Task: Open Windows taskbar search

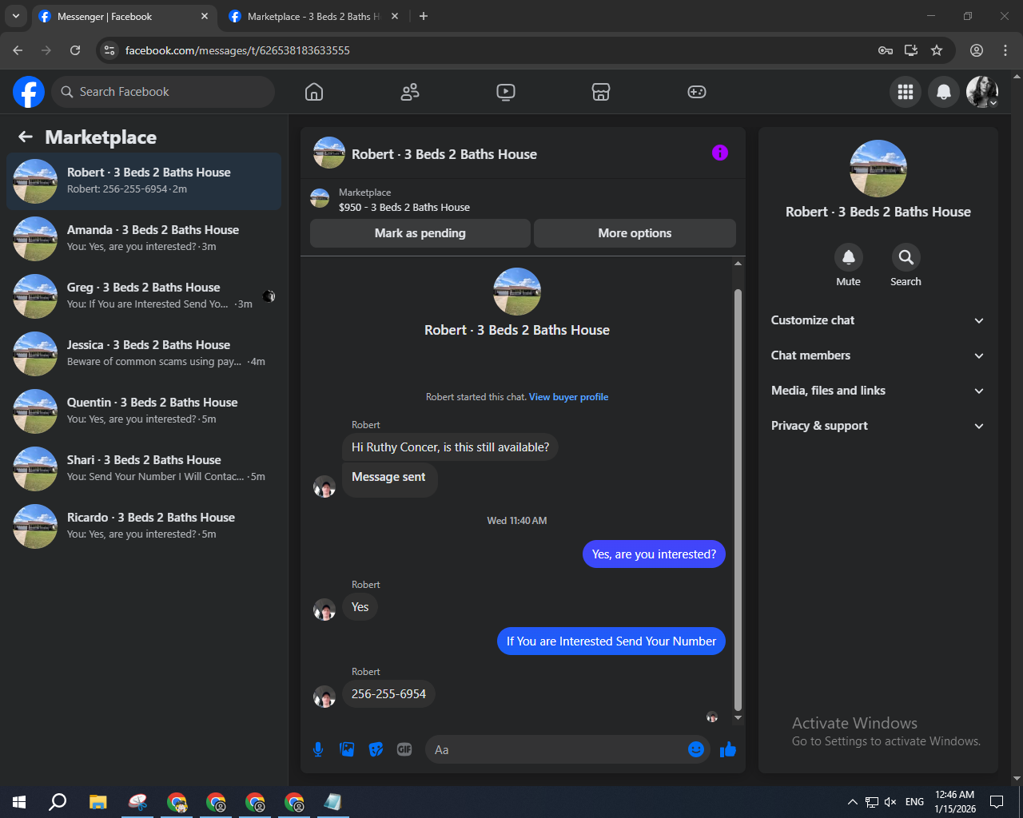Action: point(58,802)
